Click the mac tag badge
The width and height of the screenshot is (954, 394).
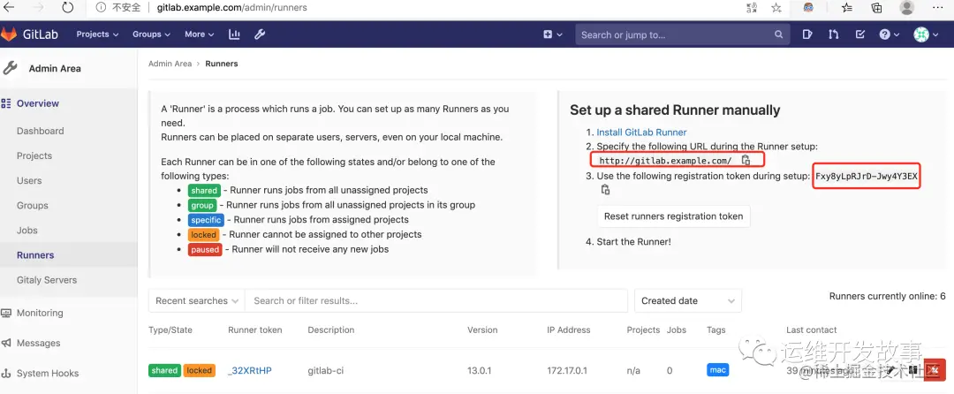click(x=718, y=369)
